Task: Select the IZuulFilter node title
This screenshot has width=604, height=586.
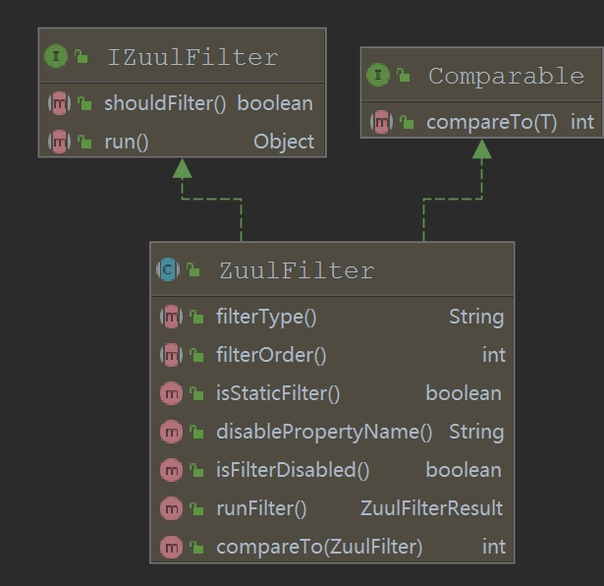Action: click(192, 57)
